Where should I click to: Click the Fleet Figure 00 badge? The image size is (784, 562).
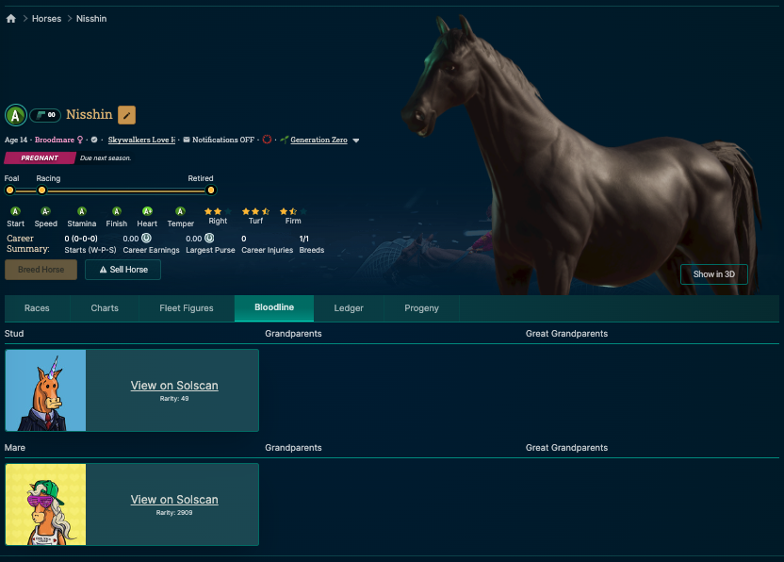tap(45, 115)
